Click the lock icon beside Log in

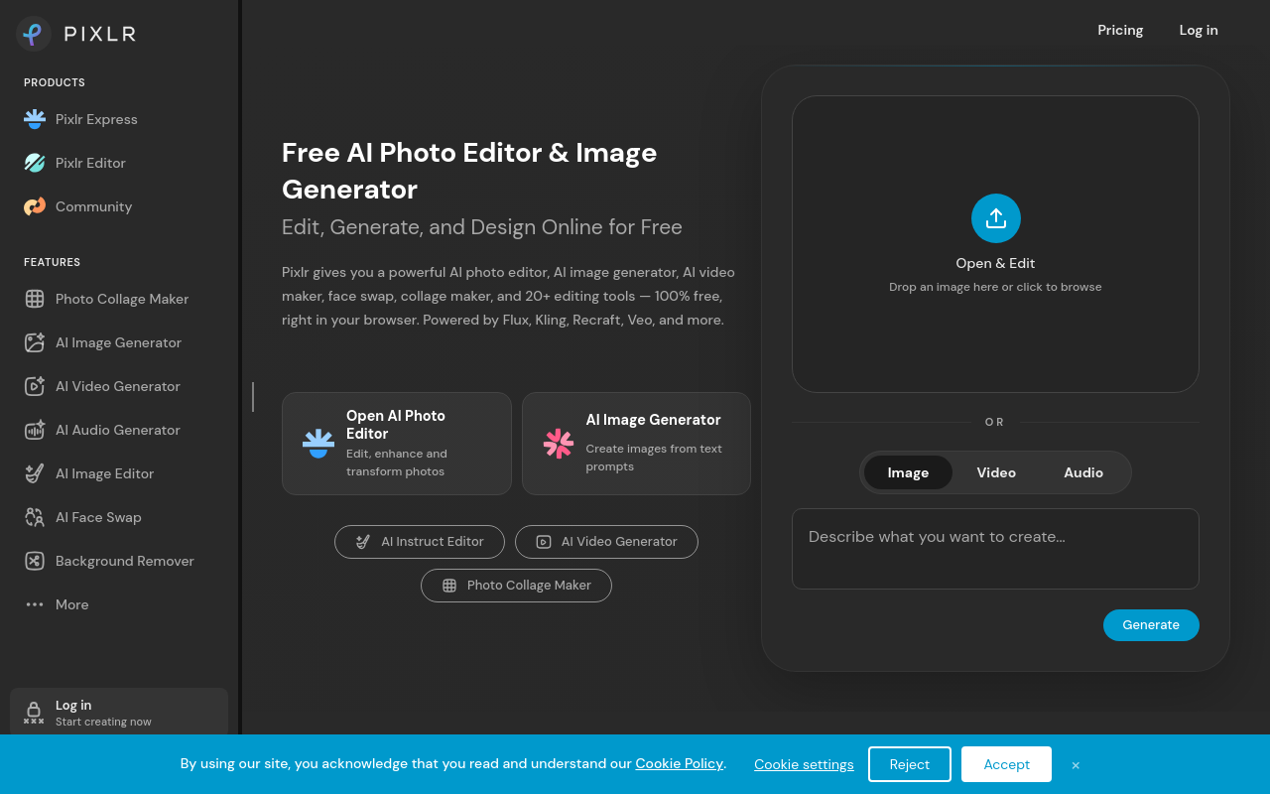(34, 712)
